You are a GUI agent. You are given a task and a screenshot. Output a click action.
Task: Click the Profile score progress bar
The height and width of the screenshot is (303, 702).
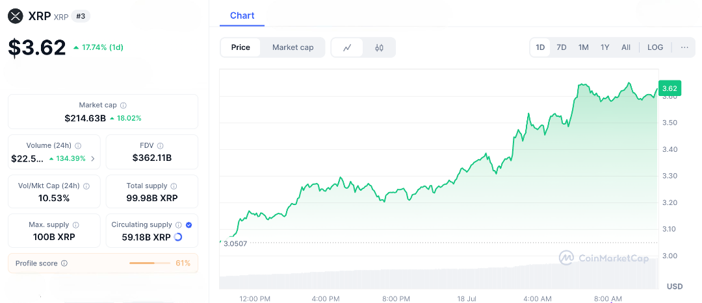tap(149, 263)
